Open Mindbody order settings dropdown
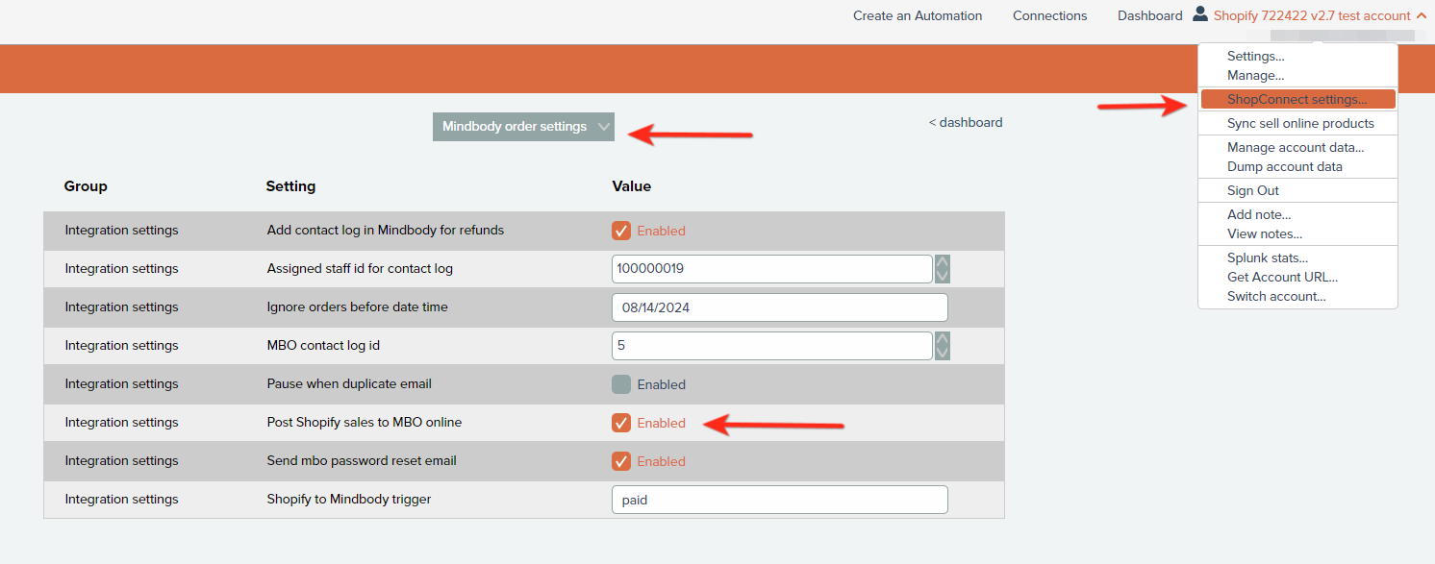The width and height of the screenshot is (1435, 564). [x=523, y=127]
